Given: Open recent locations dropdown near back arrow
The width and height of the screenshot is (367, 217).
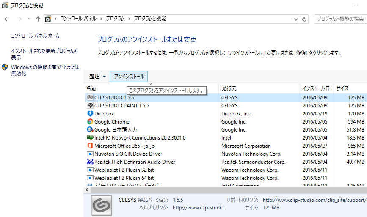Looking at the screenshot, I should pyautogui.click(x=29, y=19).
